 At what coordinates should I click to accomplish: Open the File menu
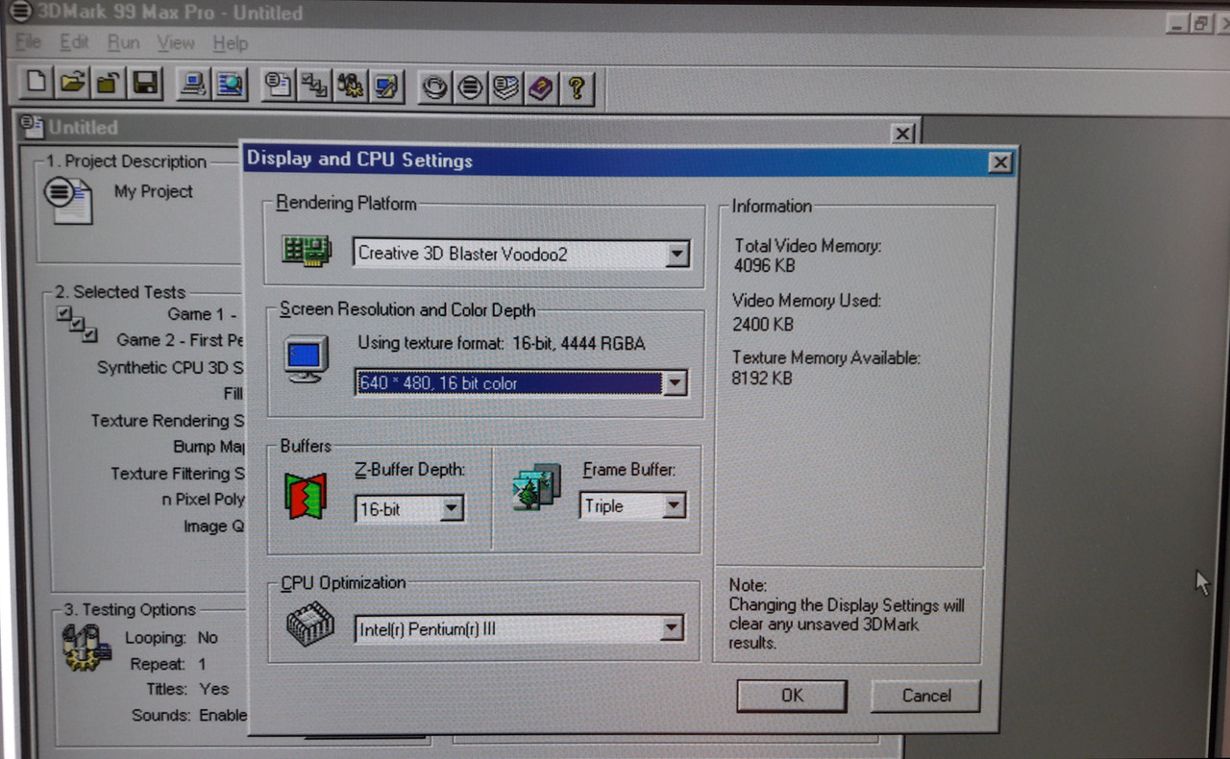coord(29,42)
